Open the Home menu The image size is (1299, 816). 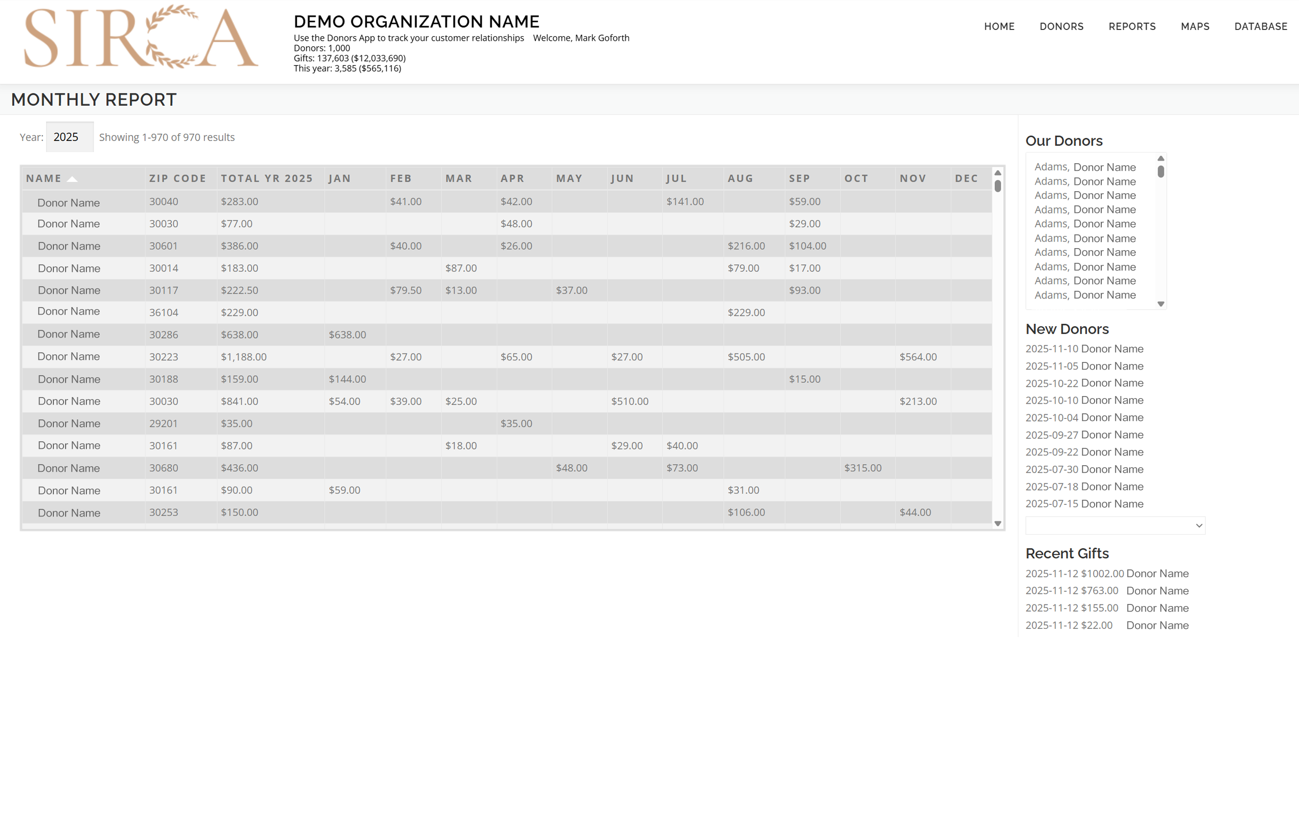[x=999, y=26]
